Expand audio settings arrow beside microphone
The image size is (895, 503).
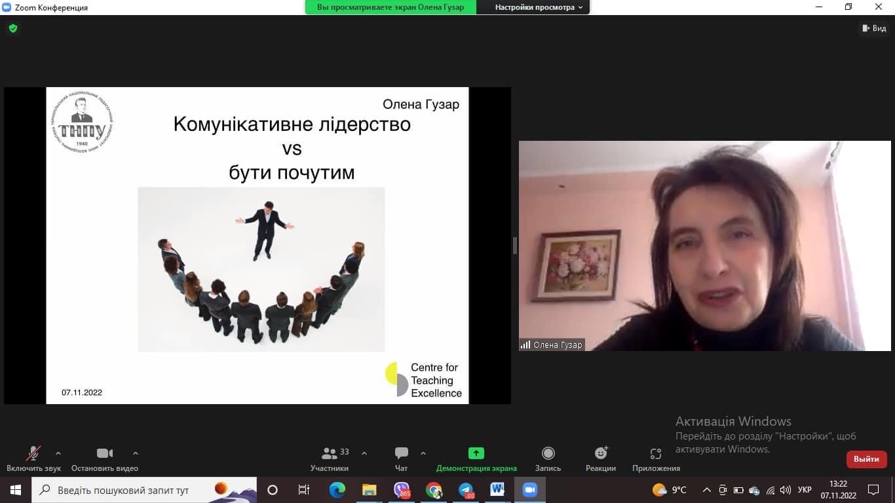[x=58, y=453]
